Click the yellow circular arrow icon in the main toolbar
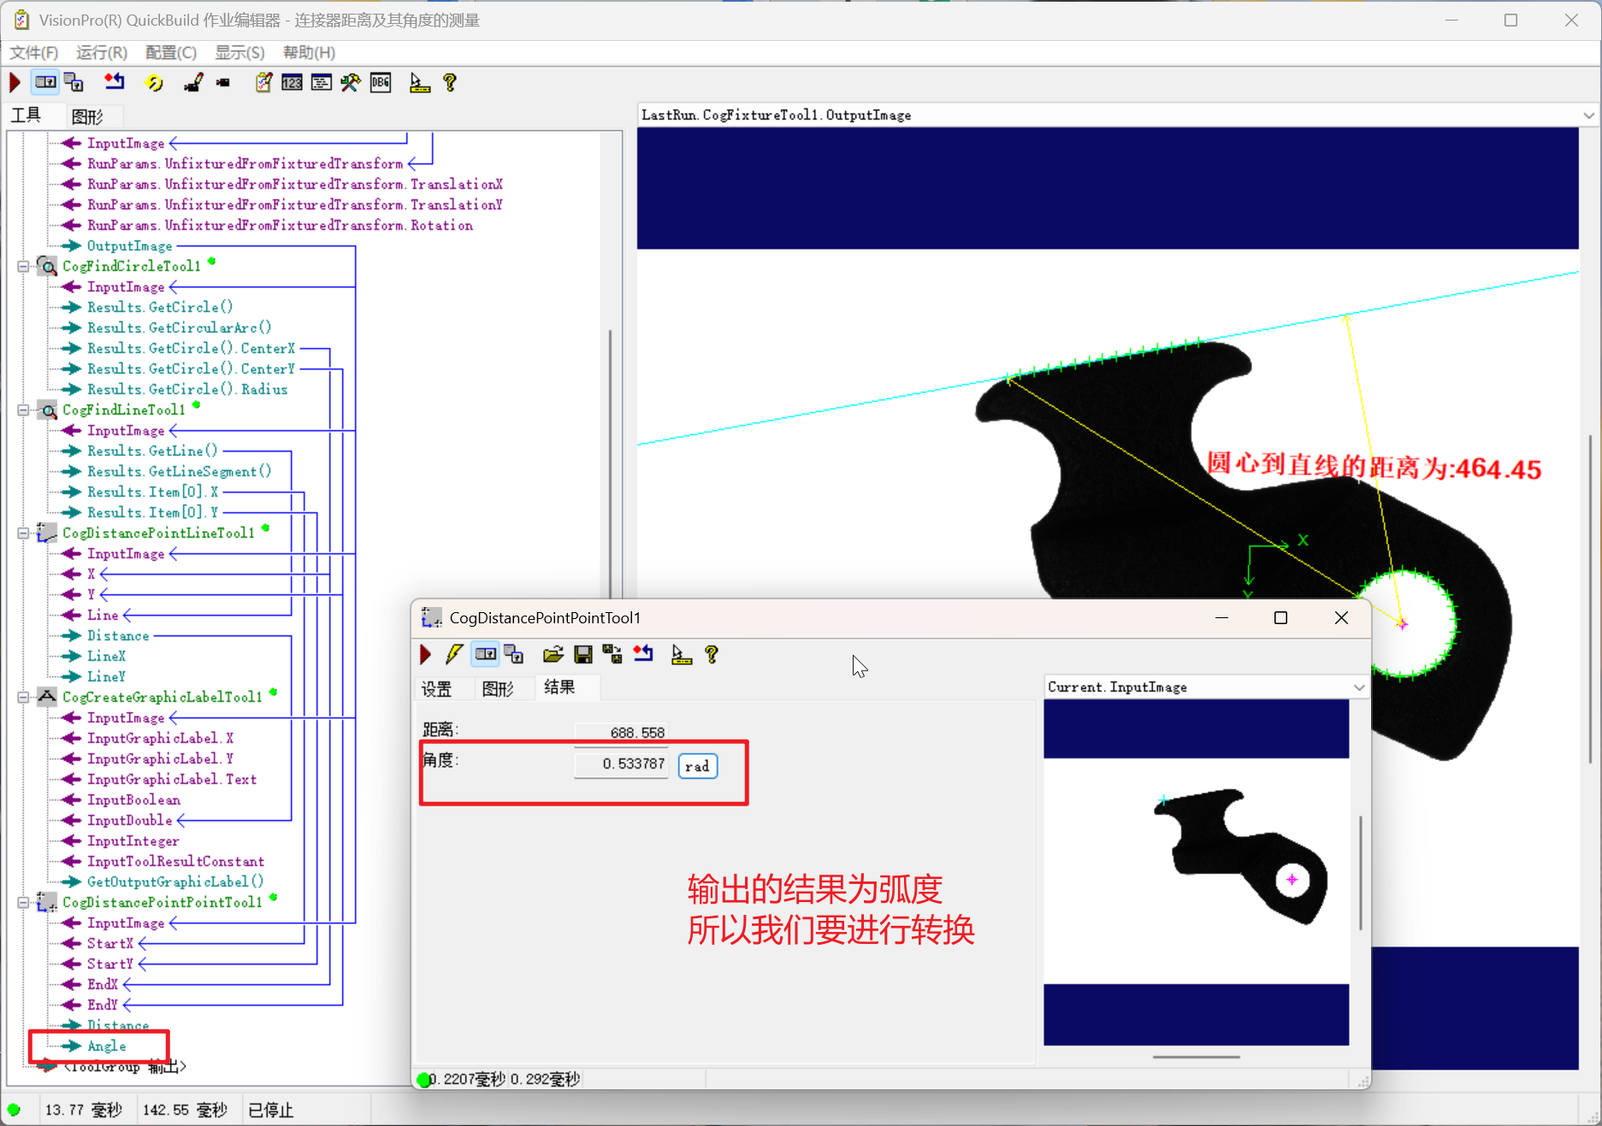This screenshot has height=1126, width=1602. (x=155, y=83)
